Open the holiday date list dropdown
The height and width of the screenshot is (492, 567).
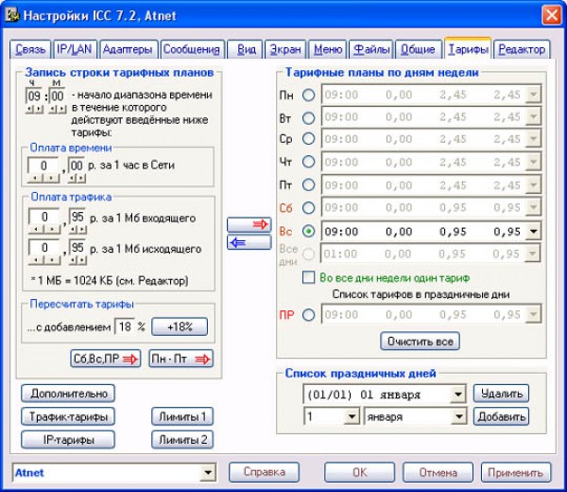point(458,394)
